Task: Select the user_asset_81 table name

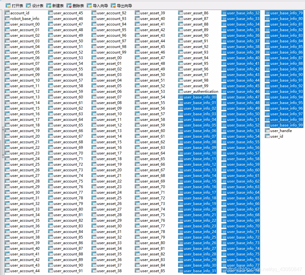Action: 153,249
